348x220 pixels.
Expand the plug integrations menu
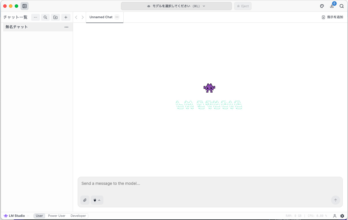[x=97, y=200]
